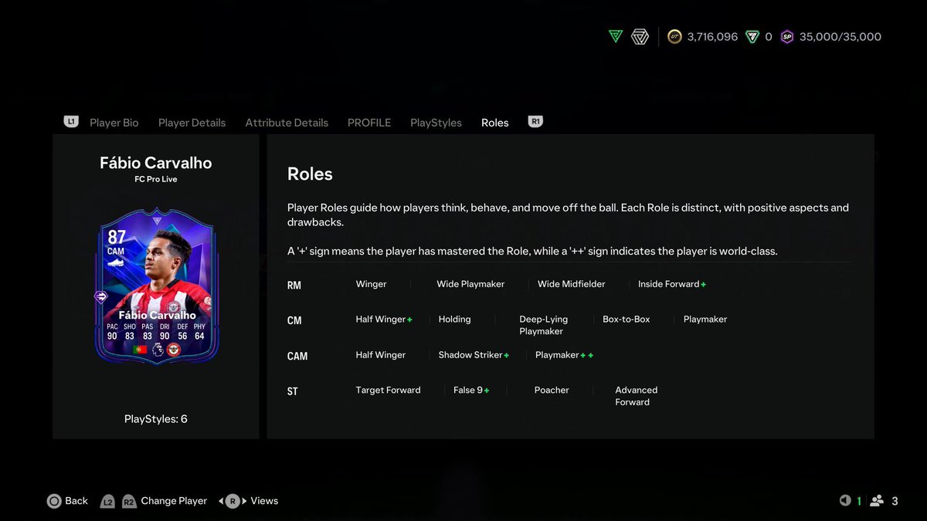
Task: Click the Views label
Action: click(264, 501)
